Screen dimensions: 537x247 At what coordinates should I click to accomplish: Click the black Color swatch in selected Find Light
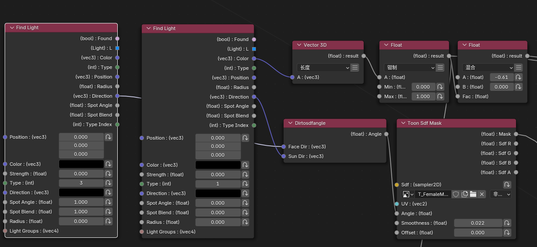81,164
